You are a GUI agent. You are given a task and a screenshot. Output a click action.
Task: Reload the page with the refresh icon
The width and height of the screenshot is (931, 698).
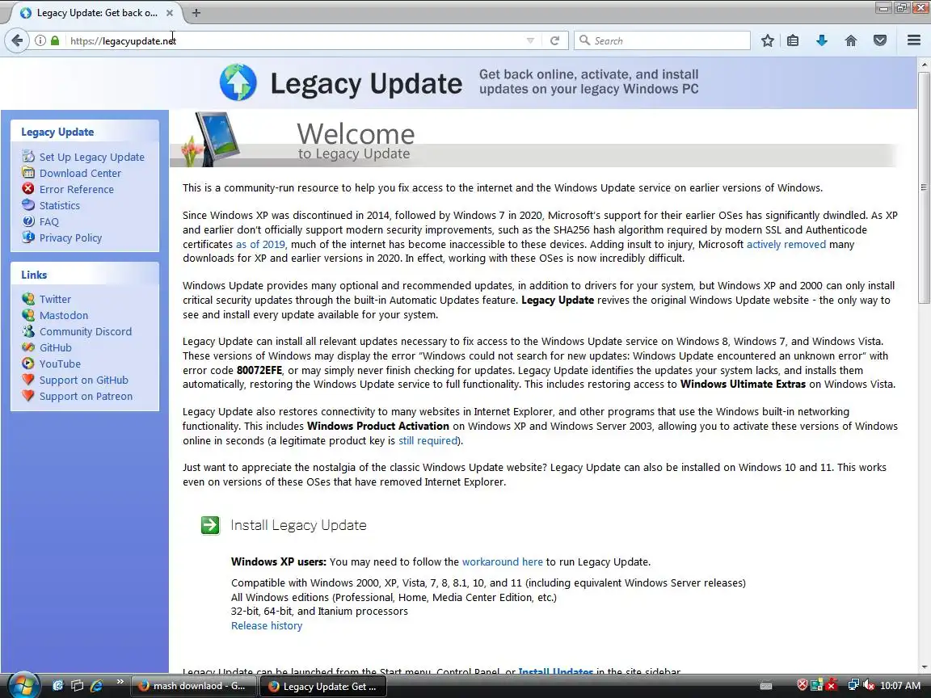554,40
